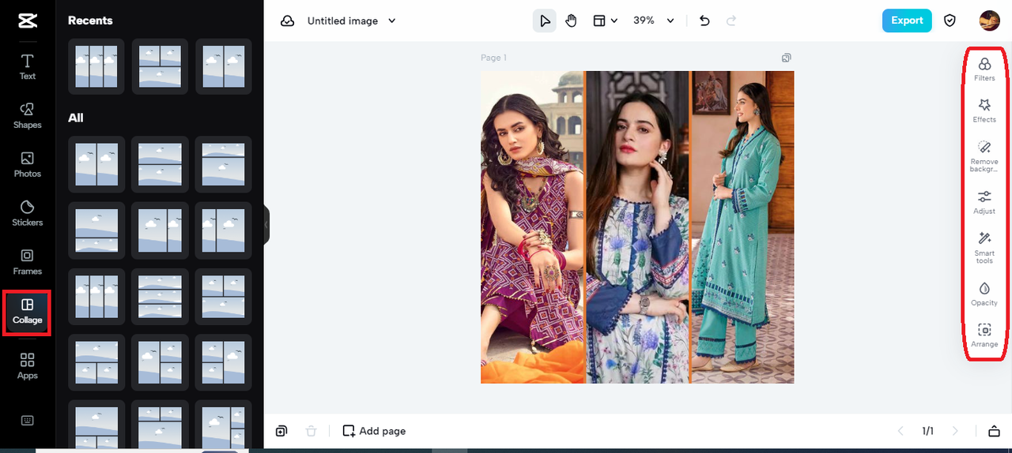The width and height of the screenshot is (1012, 453).
Task: Open the Untitled image name dropdown
Action: pyautogui.click(x=352, y=21)
